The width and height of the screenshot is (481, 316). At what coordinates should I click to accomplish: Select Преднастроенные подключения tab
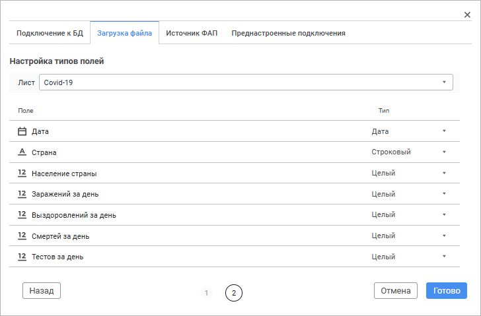pos(288,33)
